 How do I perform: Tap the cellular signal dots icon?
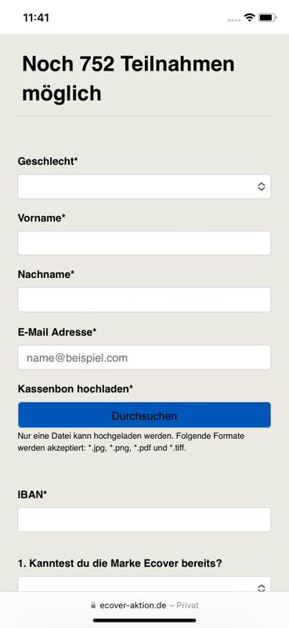pyautogui.click(x=234, y=20)
